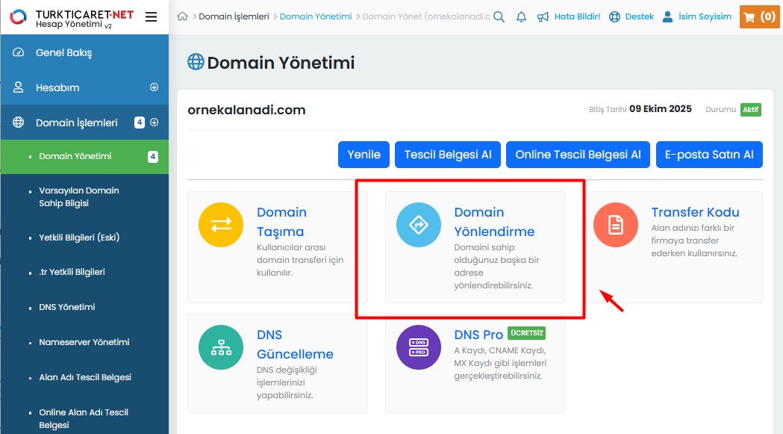Expand the Hesabım sidebar section

point(155,87)
